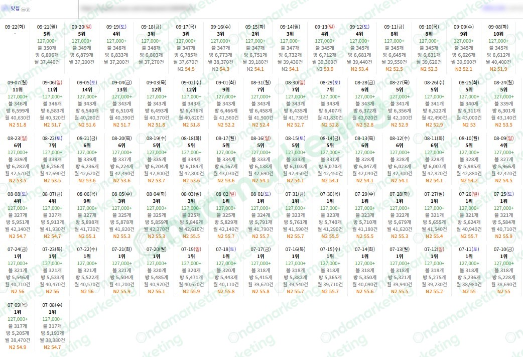Image resolution: width=523 pixels, height=357 pixels.
Task: Click the circled "p" icon beside 맛집
Action: click(28, 10)
